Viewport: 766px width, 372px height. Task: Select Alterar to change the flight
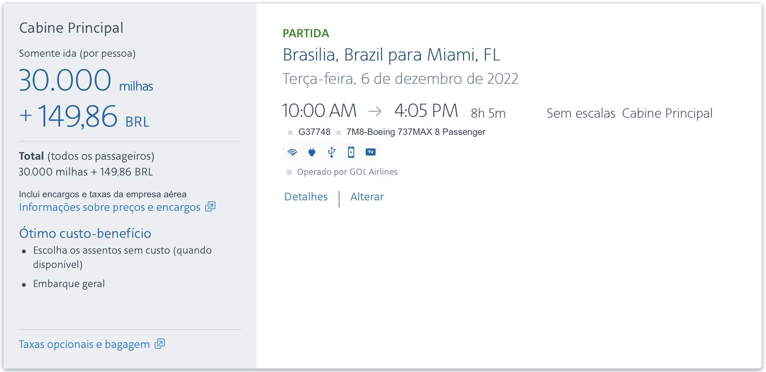point(367,197)
